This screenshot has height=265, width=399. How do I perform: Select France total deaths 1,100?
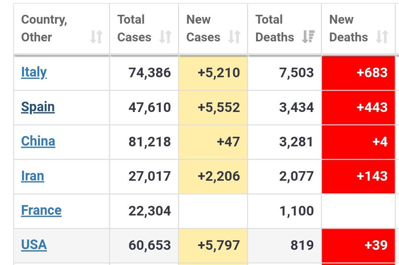[x=296, y=211]
